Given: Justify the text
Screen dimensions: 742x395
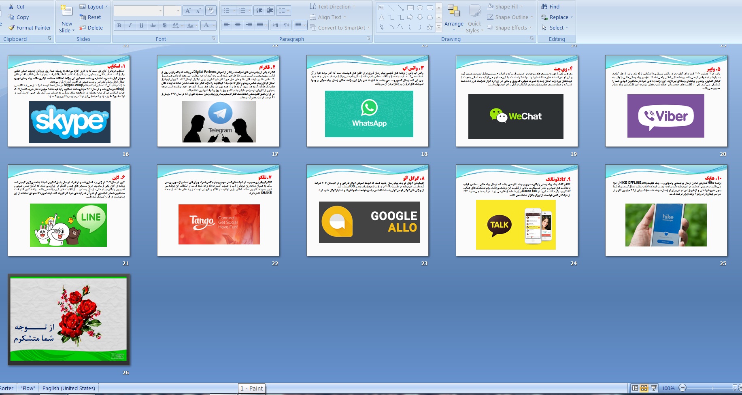Looking at the screenshot, I should coord(259,25).
